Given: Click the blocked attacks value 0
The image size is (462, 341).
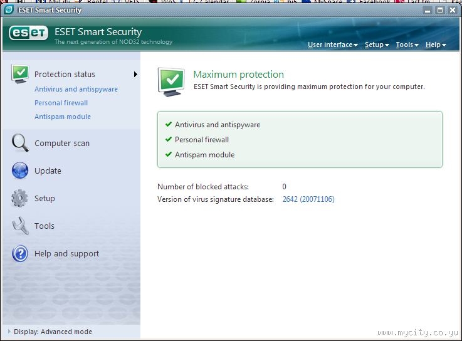Looking at the screenshot, I should click(285, 187).
